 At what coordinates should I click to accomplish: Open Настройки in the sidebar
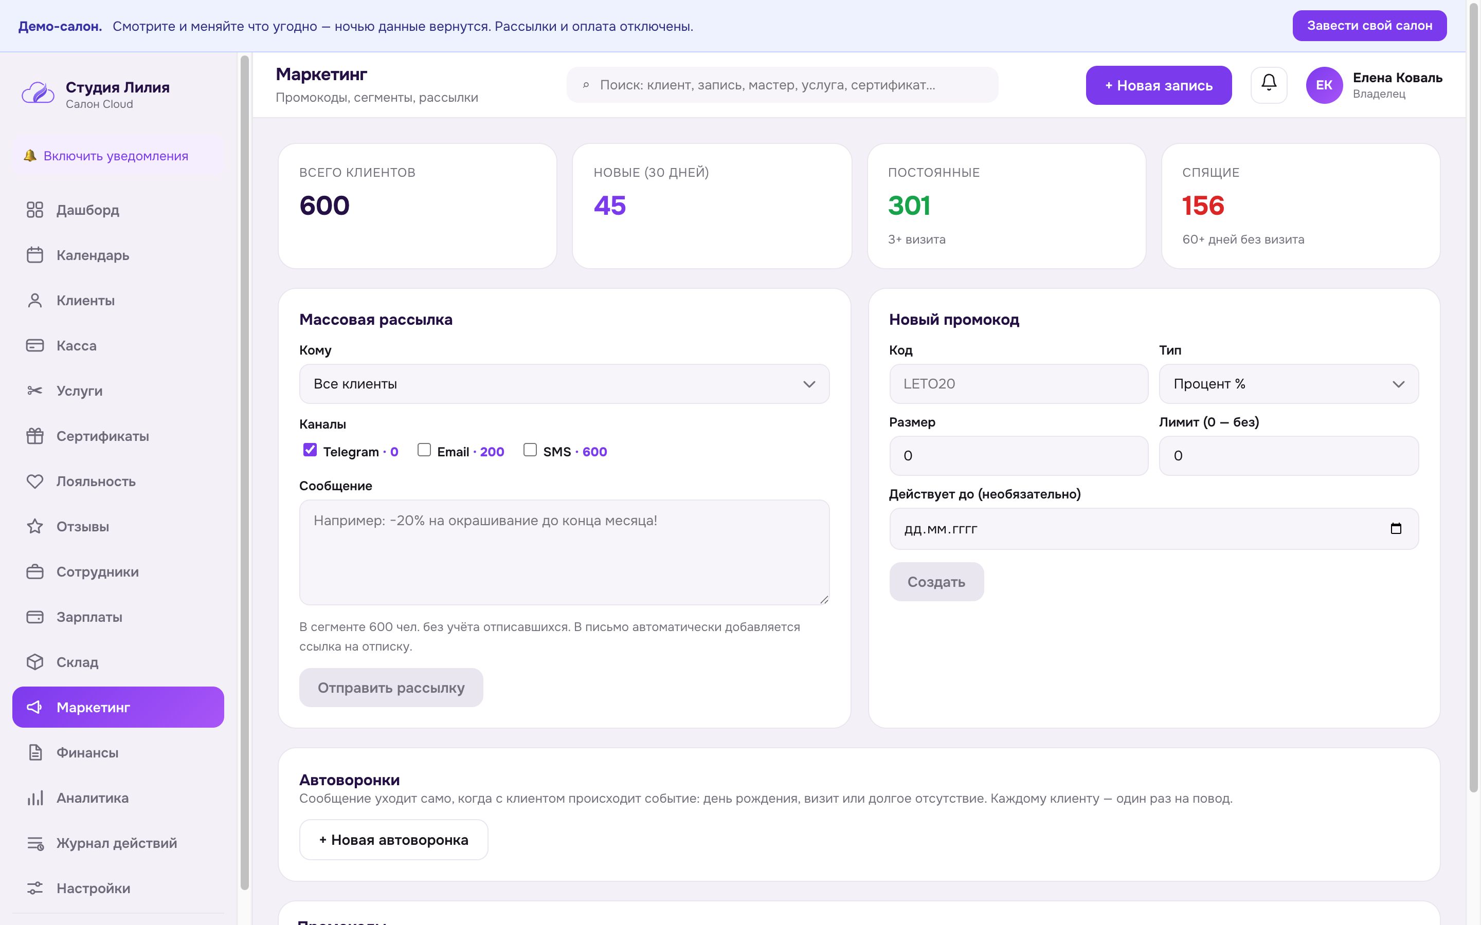point(118,889)
